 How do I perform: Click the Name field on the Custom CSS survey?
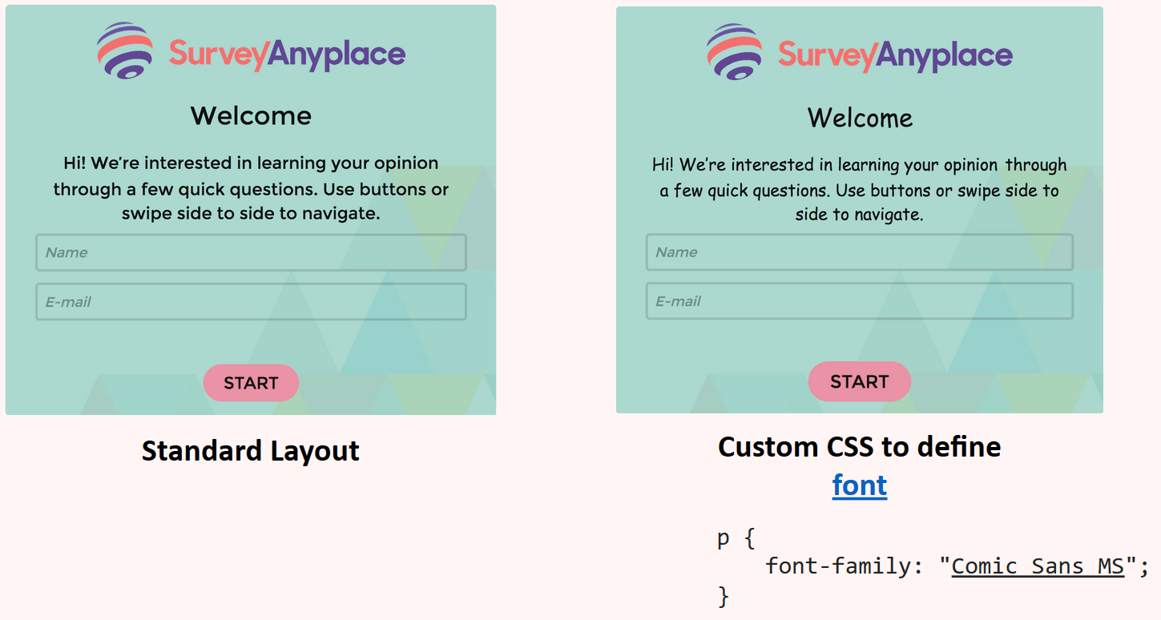(x=859, y=252)
